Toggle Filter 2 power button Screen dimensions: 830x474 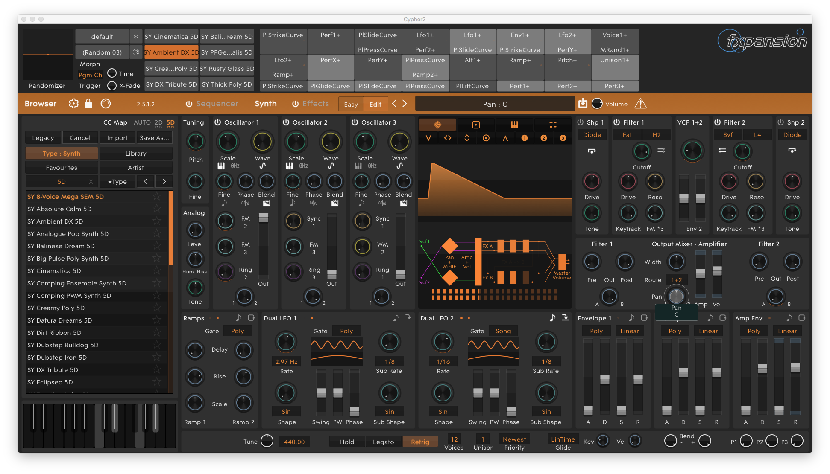(x=718, y=122)
